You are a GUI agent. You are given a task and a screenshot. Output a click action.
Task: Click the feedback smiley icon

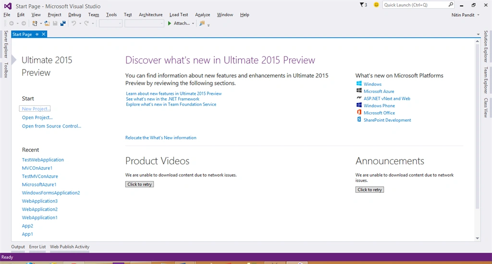376,5
